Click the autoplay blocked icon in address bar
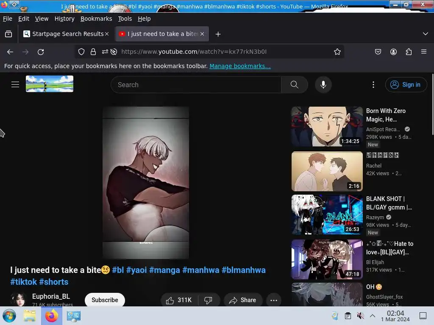 coord(114,52)
